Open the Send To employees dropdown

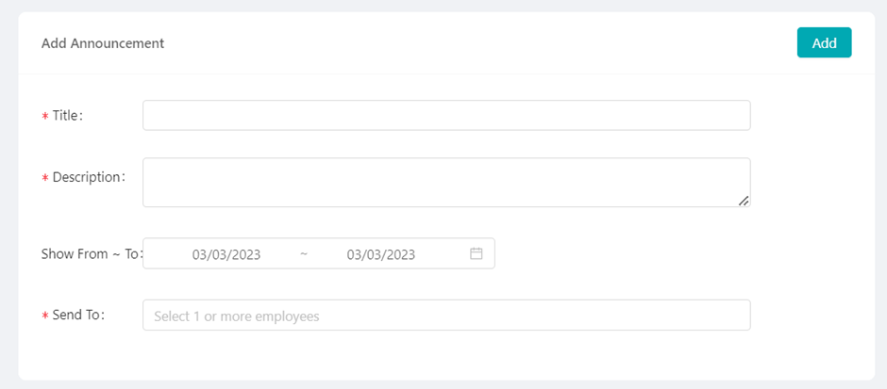coord(446,315)
